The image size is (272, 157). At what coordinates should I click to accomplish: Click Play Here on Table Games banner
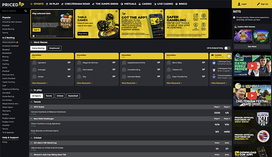[x=83, y=34]
